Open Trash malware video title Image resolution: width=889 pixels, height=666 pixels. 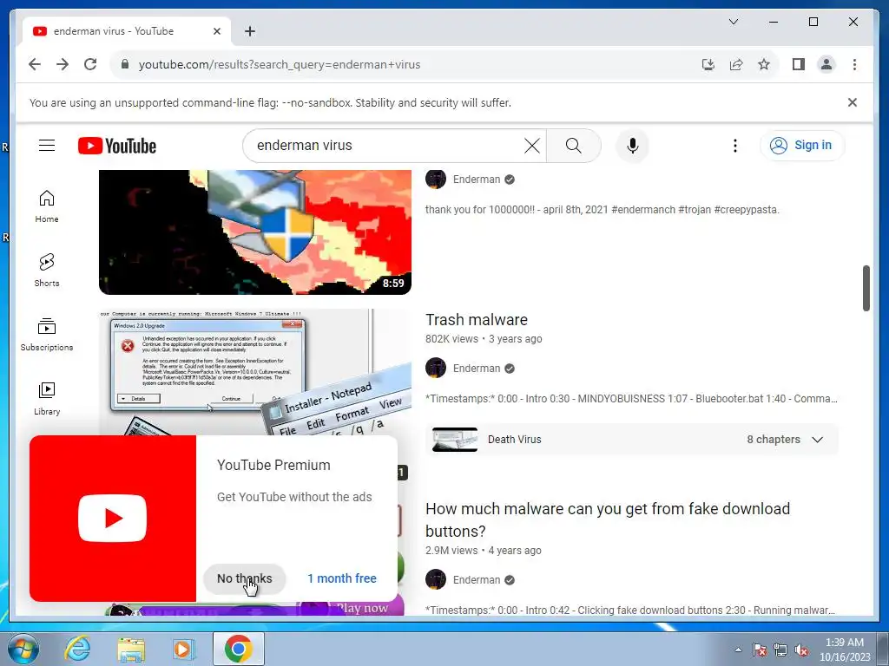pos(477,320)
